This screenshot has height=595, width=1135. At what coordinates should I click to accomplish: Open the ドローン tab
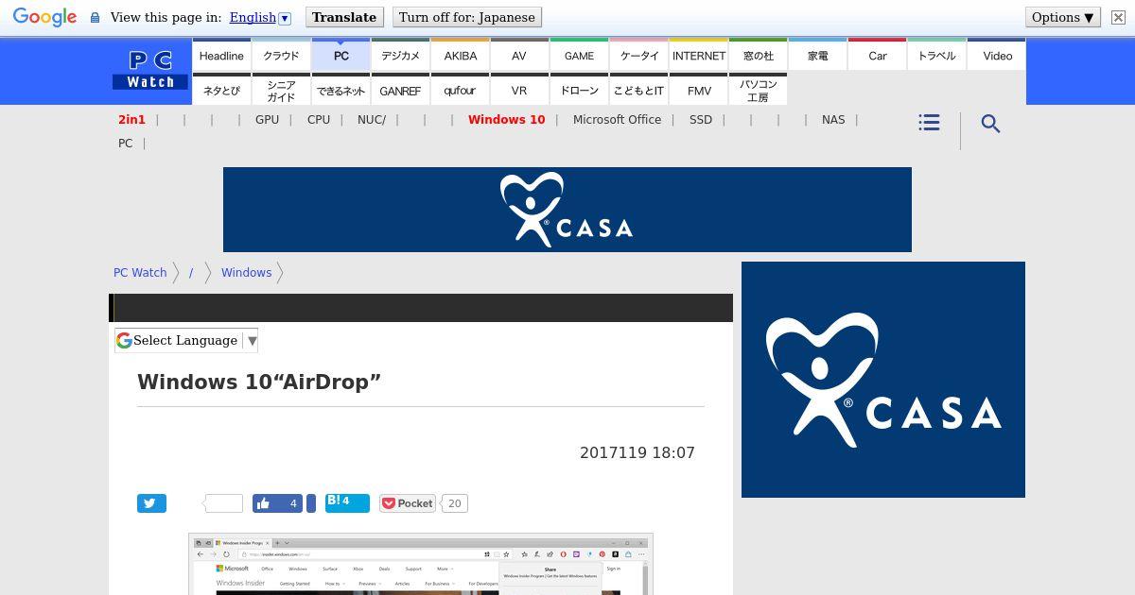point(579,91)
